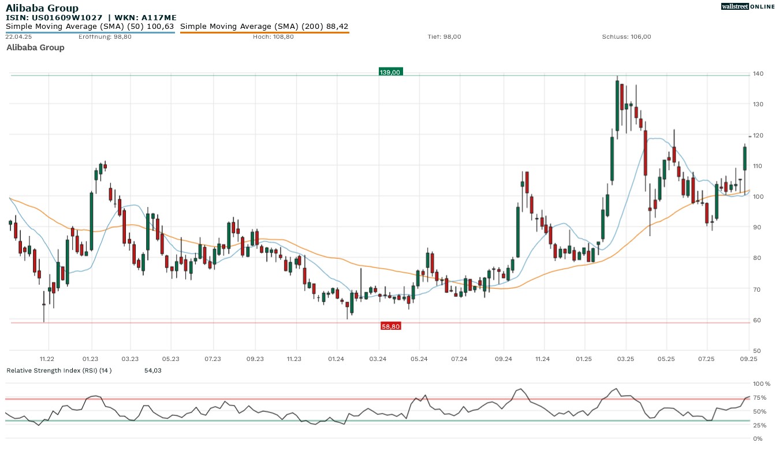The height and width of the screenshot is (454, 779).
Task: Click the 01.24 date axis label
Action: (x=336, y=359)
